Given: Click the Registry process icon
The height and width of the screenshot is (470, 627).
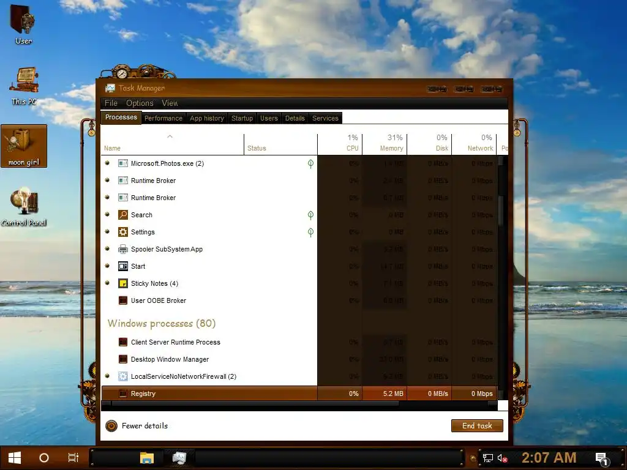Looking at the screenshot, I should [x=122, y=394].
